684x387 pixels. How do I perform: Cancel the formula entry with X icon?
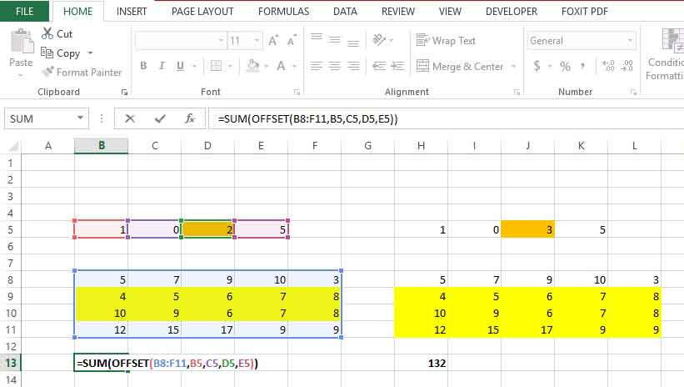[130, 118]
